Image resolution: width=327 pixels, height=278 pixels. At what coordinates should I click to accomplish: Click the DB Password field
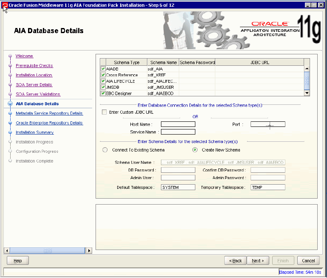tap(178, 170)
